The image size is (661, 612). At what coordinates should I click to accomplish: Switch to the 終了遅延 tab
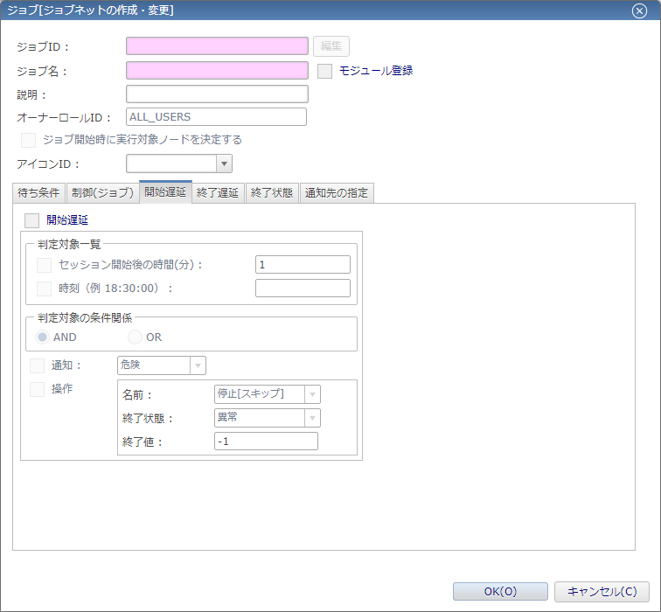218,193
